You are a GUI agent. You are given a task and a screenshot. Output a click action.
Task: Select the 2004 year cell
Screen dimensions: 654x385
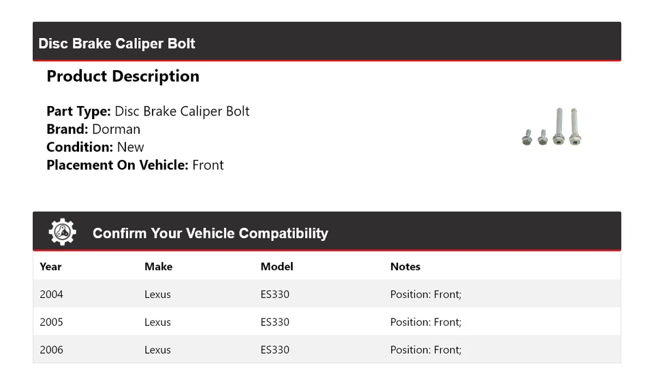pos(51,295)
